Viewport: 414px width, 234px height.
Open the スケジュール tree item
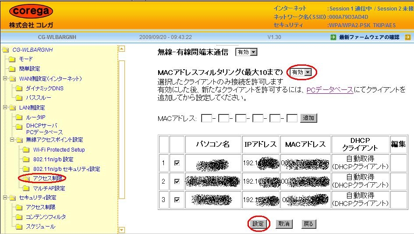pos(41,227)
